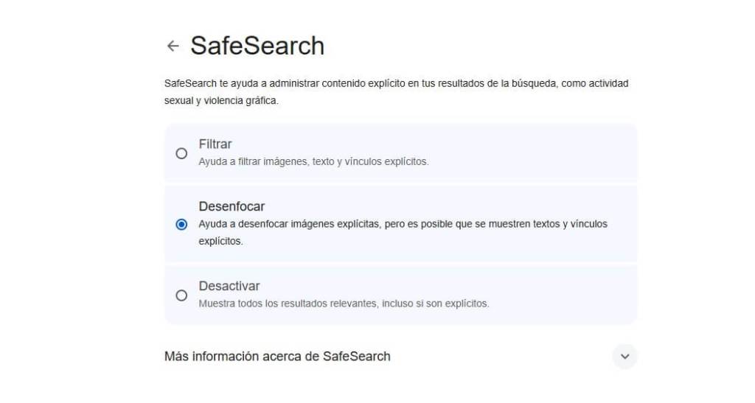Select the Filtrar radio button

tap(181, 153)
